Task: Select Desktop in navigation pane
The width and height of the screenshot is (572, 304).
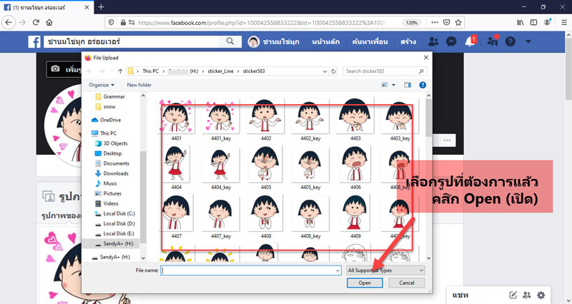Action: 108,153
